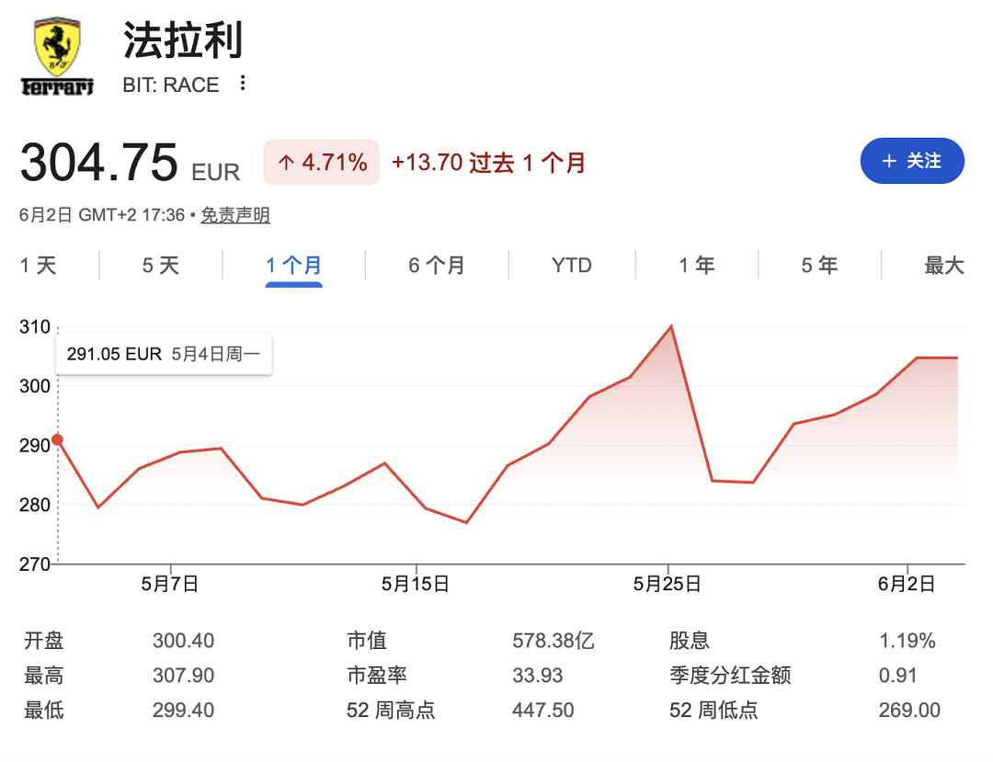Viewport: 993px width, 762px height.
Task: Click the 291.05 EUR tooltip
Action: click(164, 354)
